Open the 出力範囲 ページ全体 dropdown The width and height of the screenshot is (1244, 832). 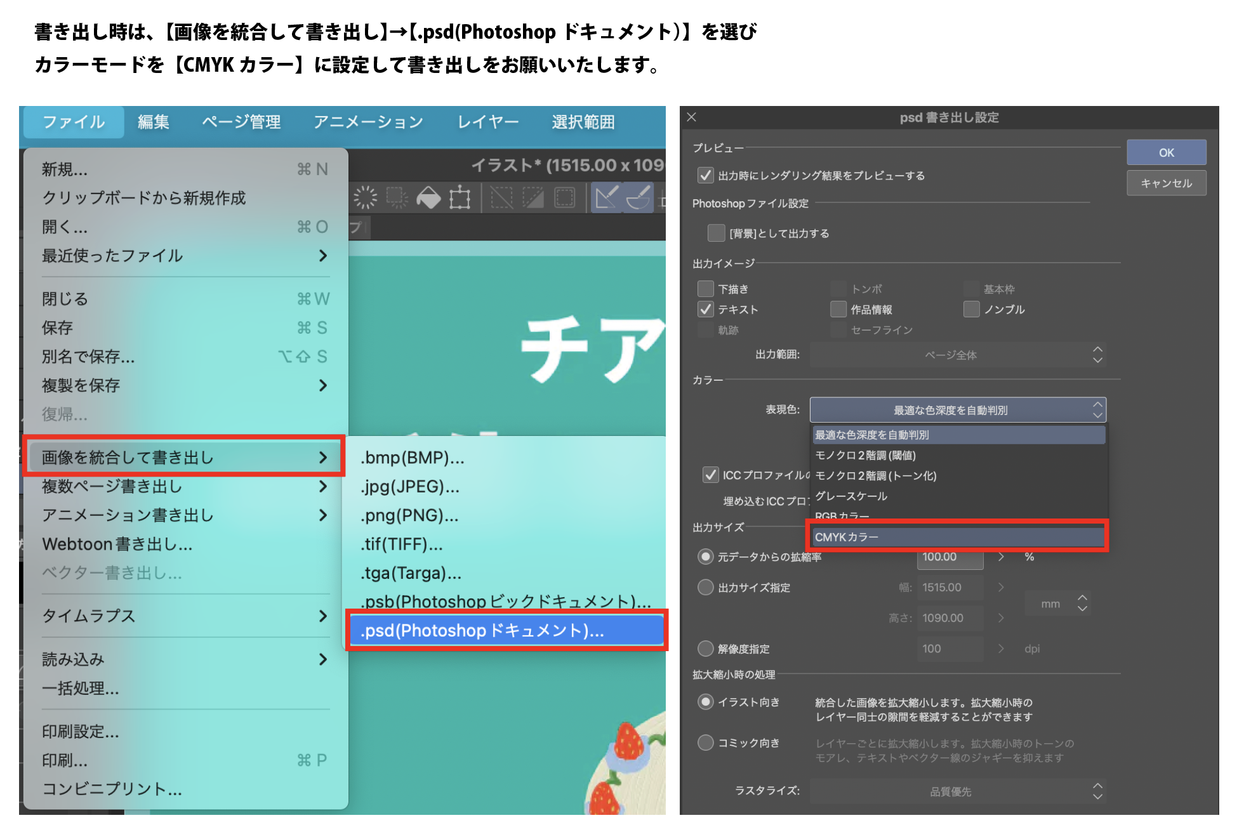(x=958, y=355)
